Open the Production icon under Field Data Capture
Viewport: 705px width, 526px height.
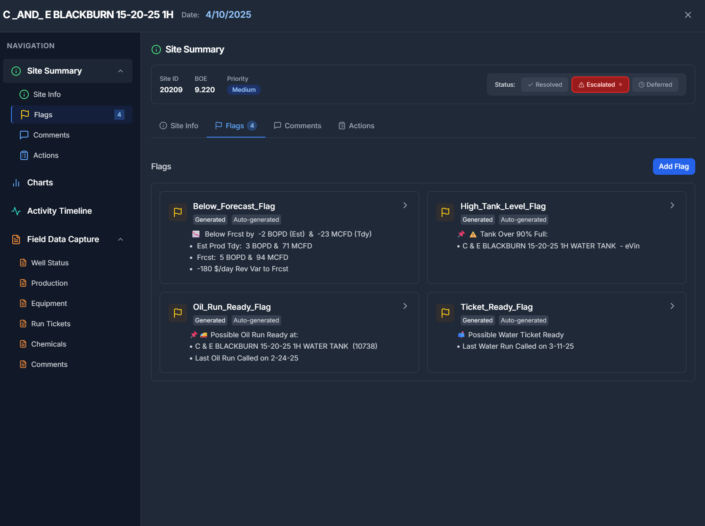coord(23,283)
